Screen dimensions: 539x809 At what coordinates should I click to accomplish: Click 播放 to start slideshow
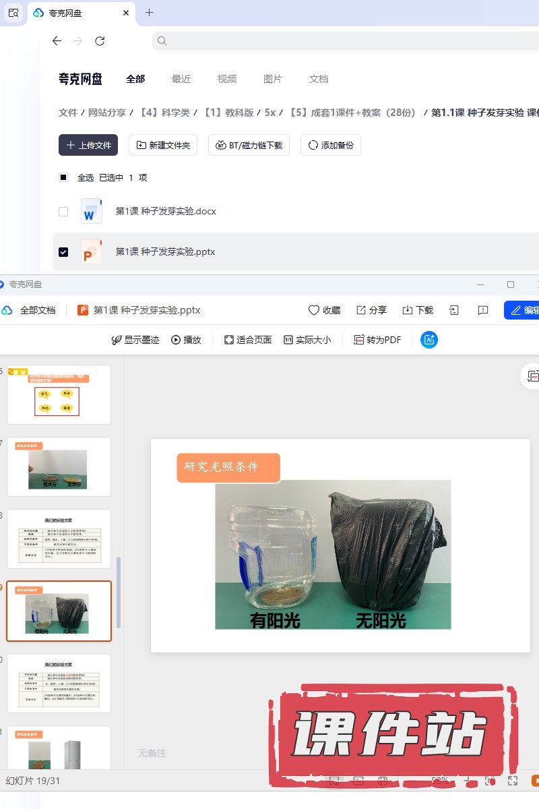[x=186, y=340]
